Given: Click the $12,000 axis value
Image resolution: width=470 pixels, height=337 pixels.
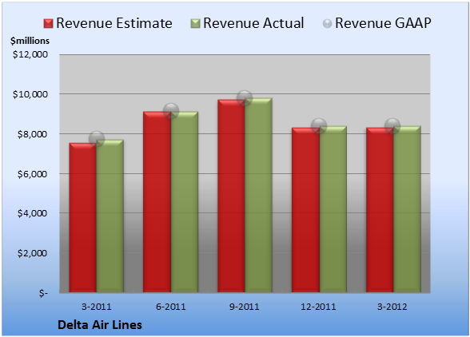Looking at the screenshot, I should click(x=30, y=54).
